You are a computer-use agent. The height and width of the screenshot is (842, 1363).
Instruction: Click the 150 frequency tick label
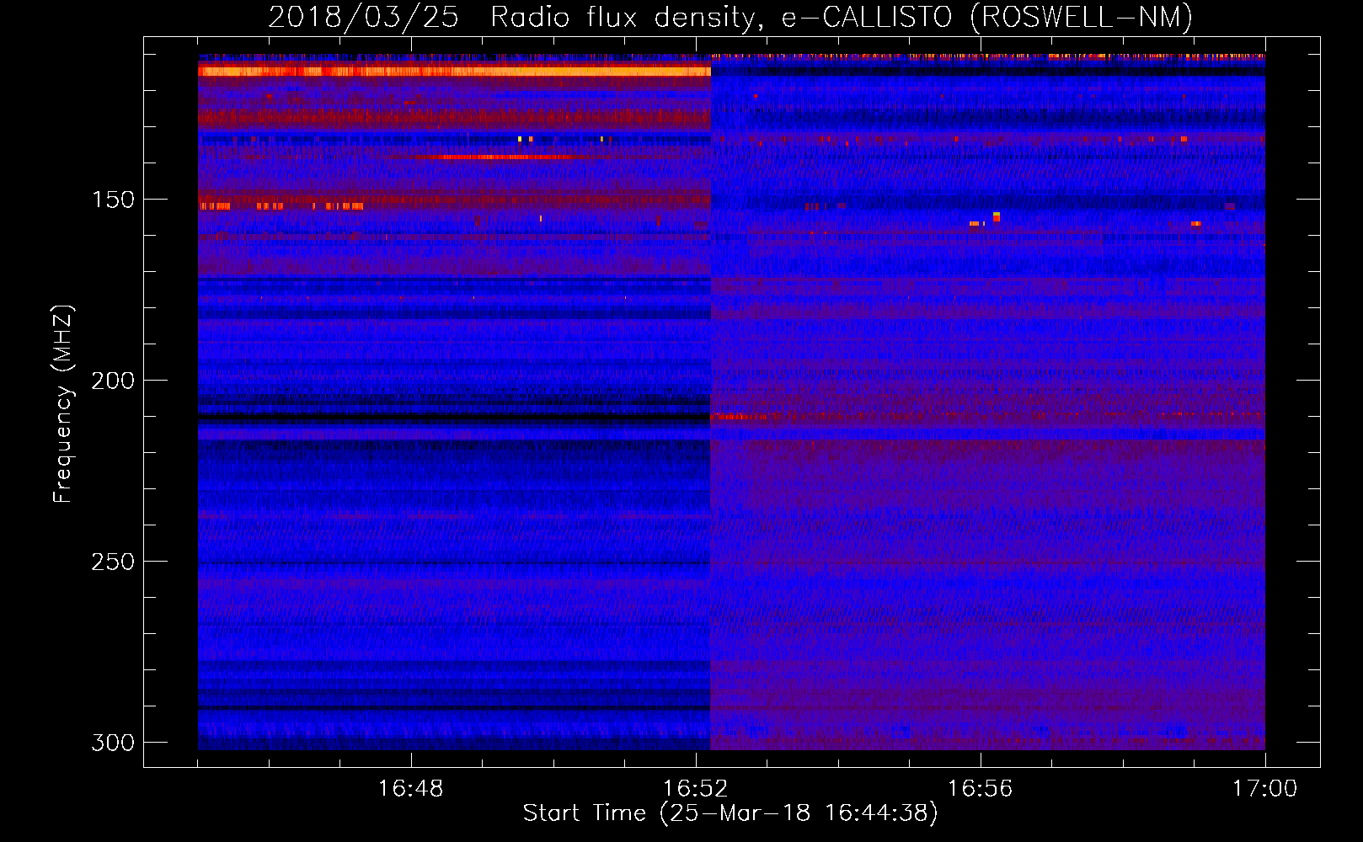click(113, 200)
